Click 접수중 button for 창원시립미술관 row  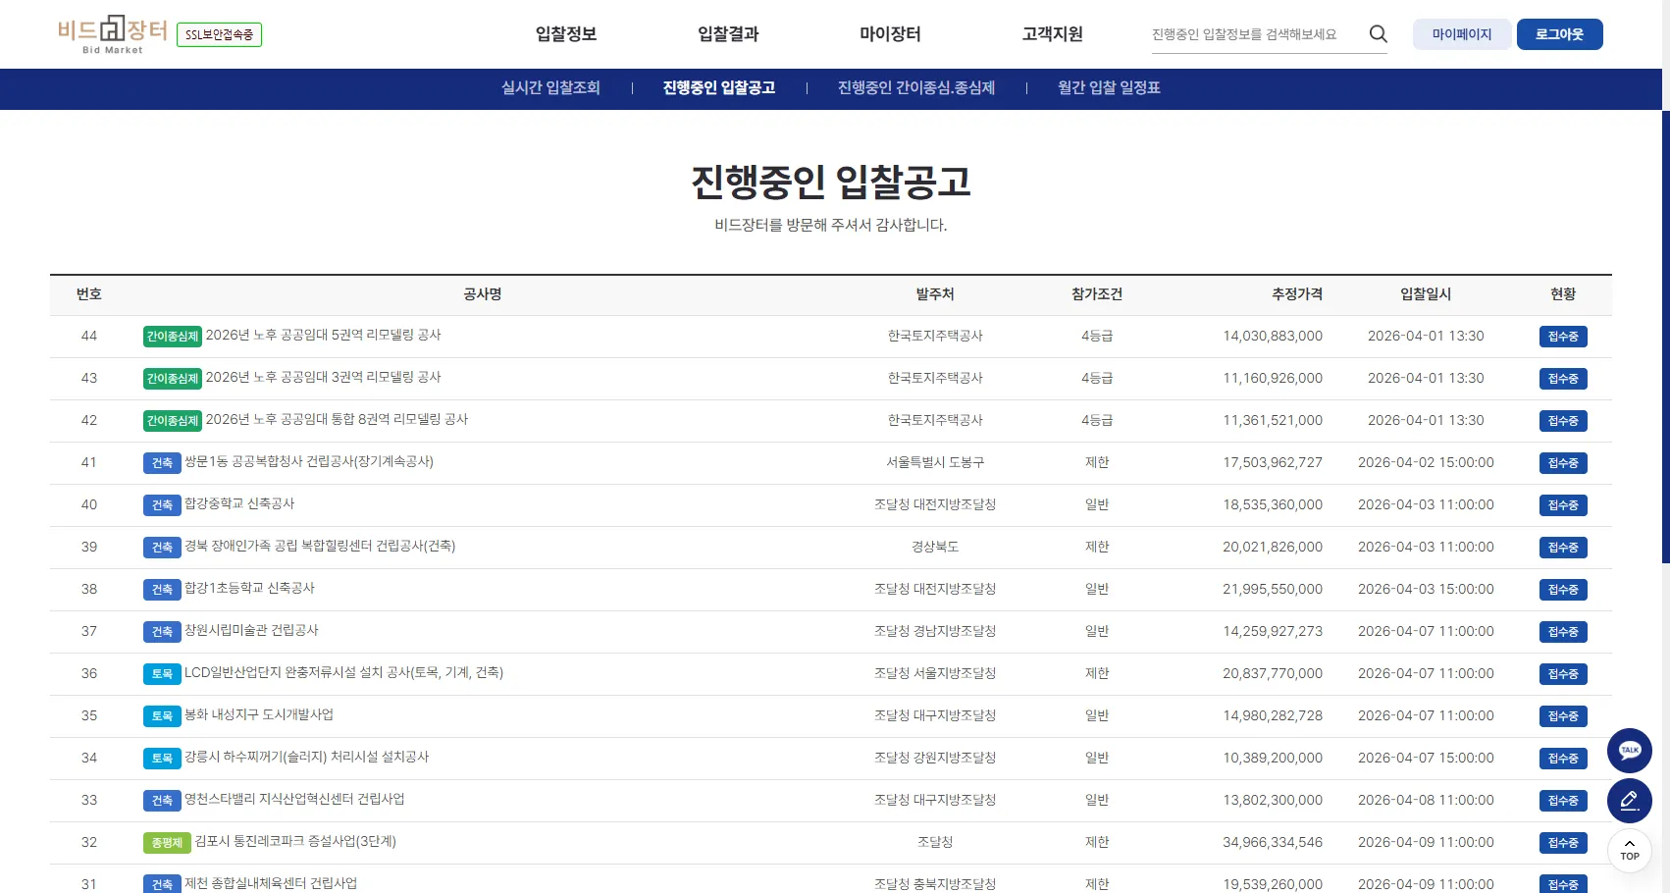point(1563,632)
